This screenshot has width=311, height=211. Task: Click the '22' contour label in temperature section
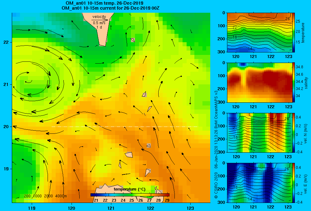(x=235, y=28)
